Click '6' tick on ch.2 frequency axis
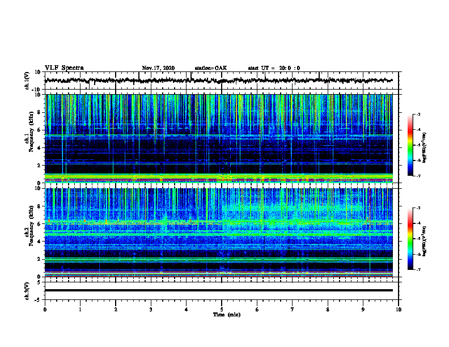 40,224
